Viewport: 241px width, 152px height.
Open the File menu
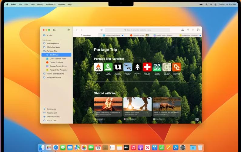coord(20,5)
